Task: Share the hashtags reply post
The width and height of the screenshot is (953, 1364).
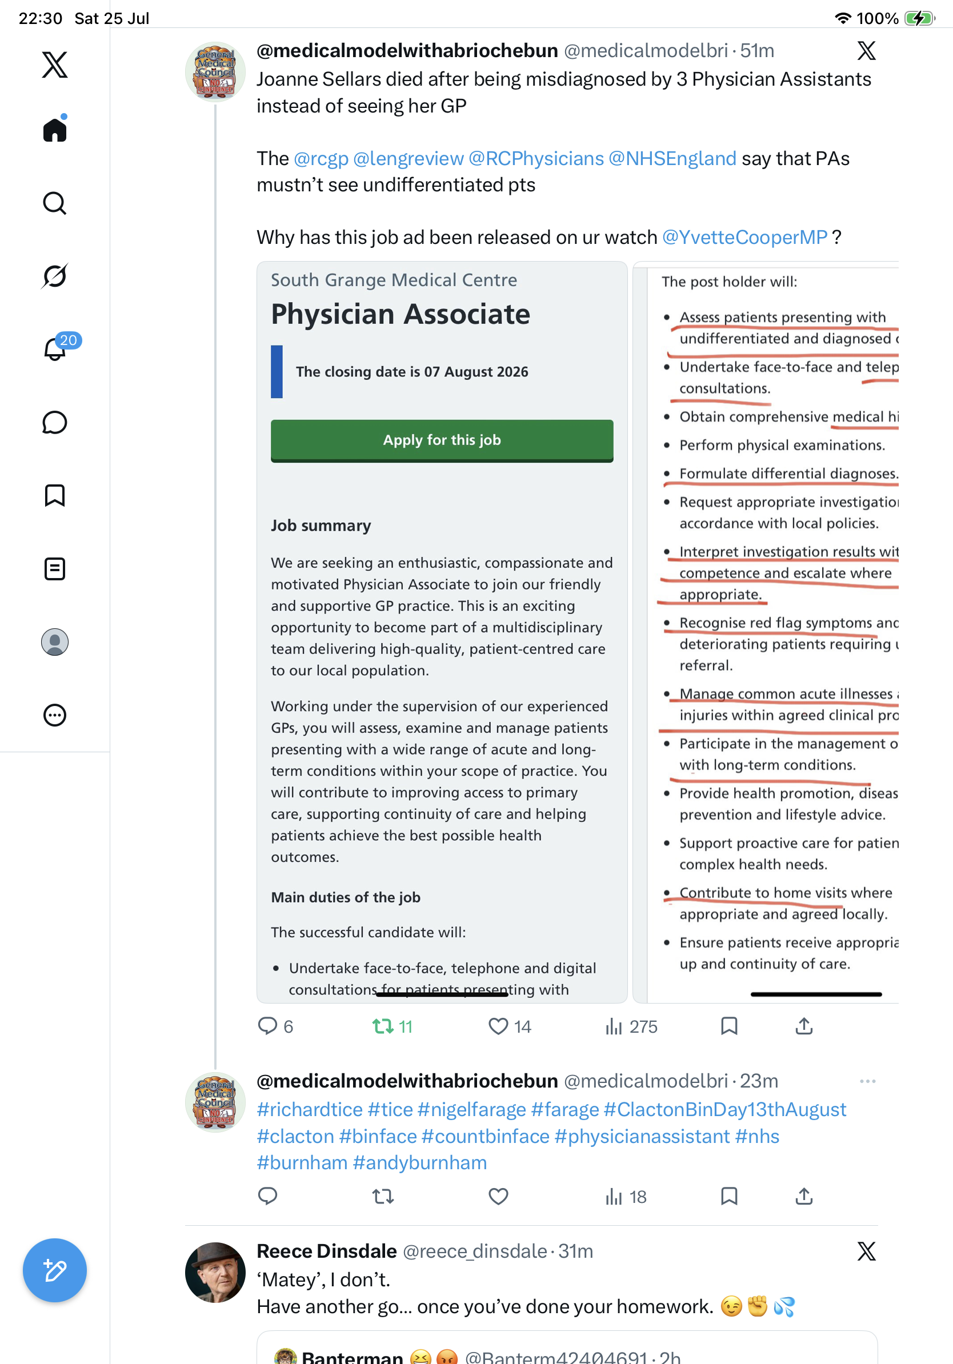Action: coord(804,1196)
